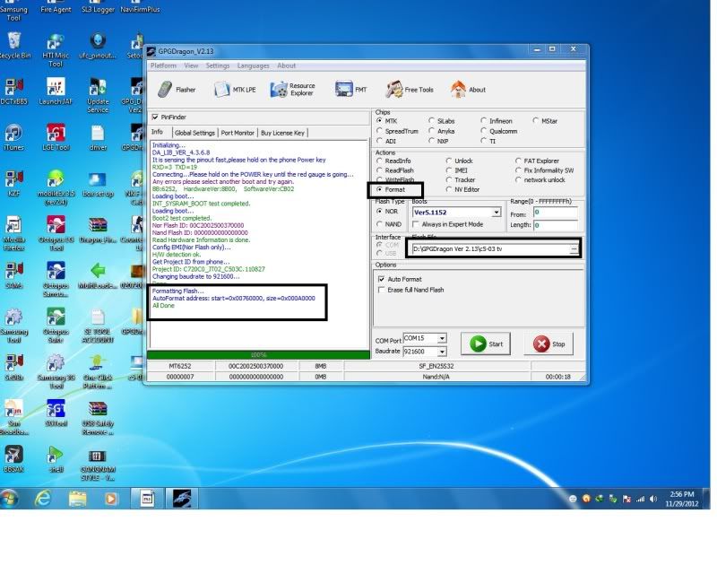This screenshot has height=574, width=717.
Task: Click the Start button
Action: pos(486,344)
